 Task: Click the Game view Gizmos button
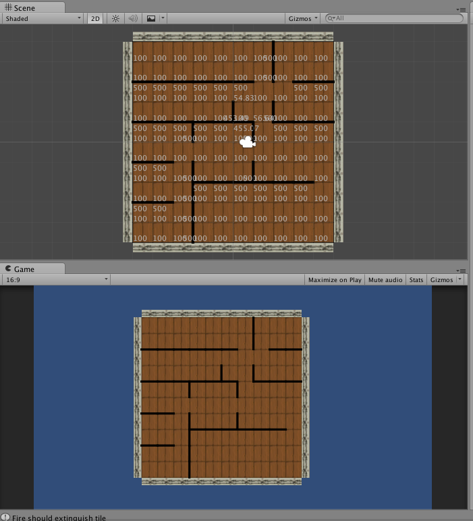442,279
